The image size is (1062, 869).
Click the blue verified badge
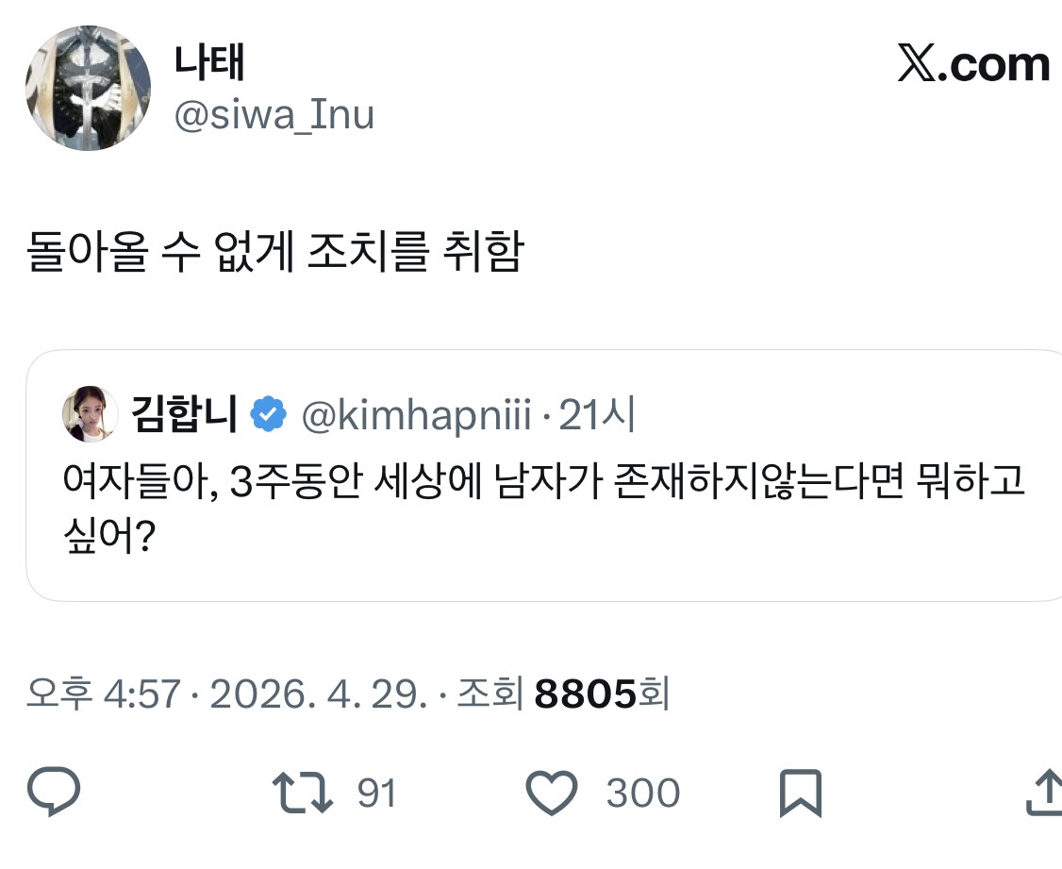click(x=268, y=414)
